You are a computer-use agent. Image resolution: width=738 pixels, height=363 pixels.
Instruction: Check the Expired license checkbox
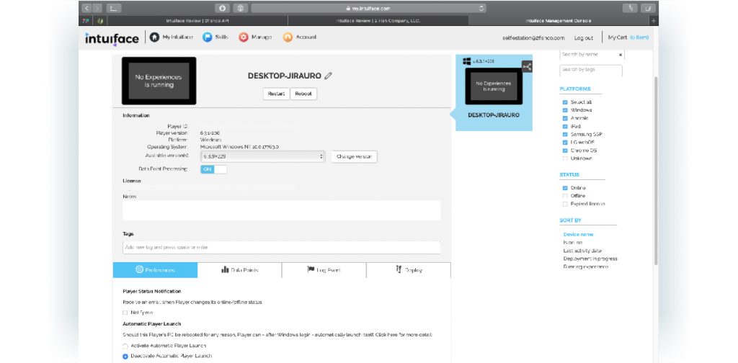click(565, 204)
